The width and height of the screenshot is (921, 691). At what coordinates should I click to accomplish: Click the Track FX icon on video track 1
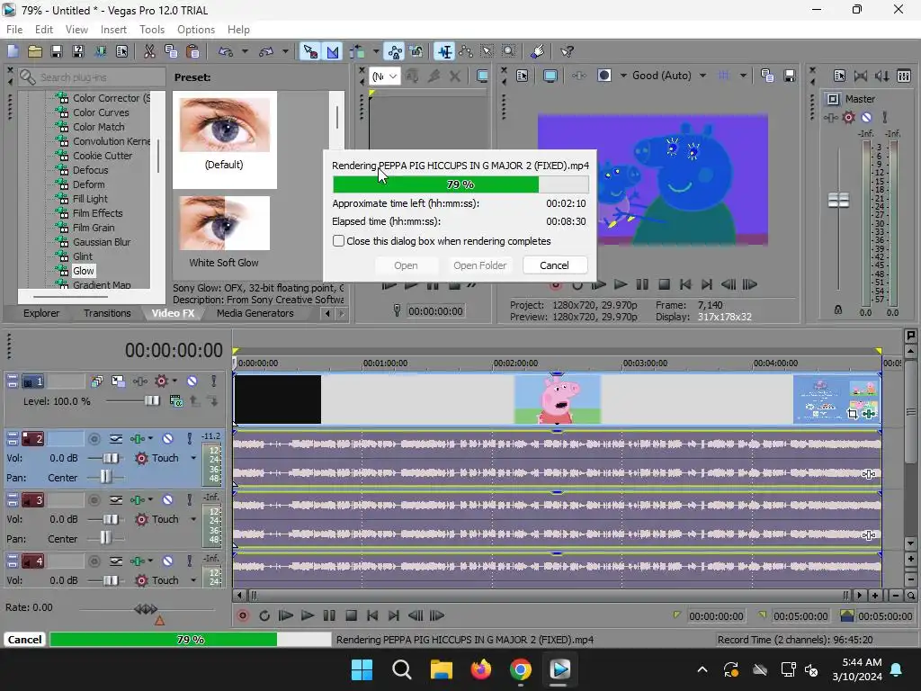coord(139,381)
